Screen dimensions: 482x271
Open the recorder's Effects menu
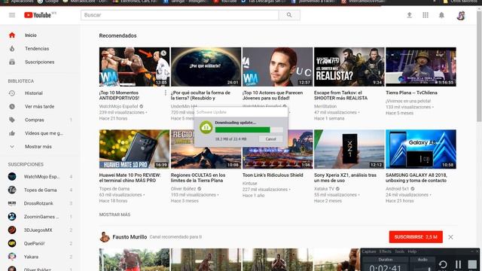[x=385, y=251]
